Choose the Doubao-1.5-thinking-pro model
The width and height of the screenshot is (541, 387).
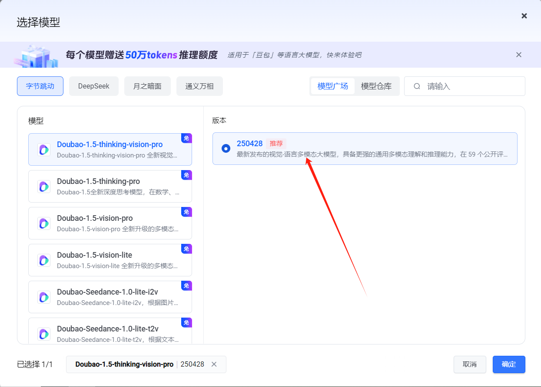pos(110,186)
